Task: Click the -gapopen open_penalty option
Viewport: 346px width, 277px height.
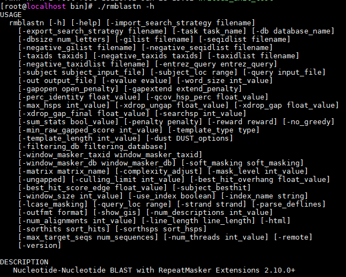Action: point(68,88)
